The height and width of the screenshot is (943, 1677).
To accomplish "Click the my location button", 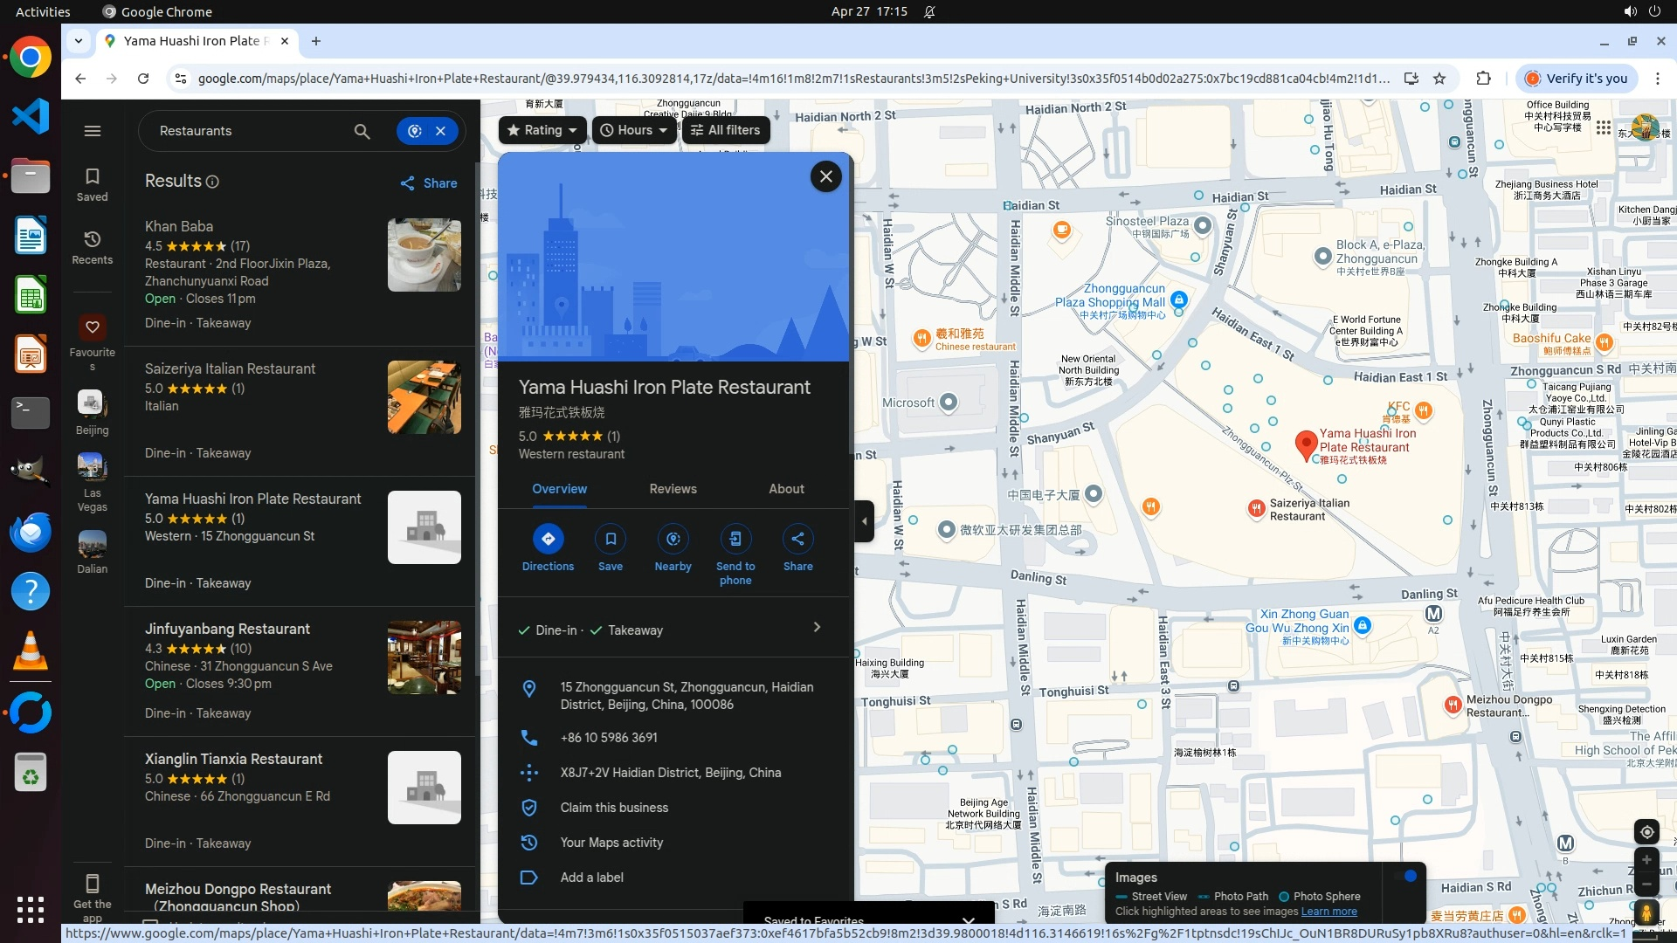I will coord(1646,832).
